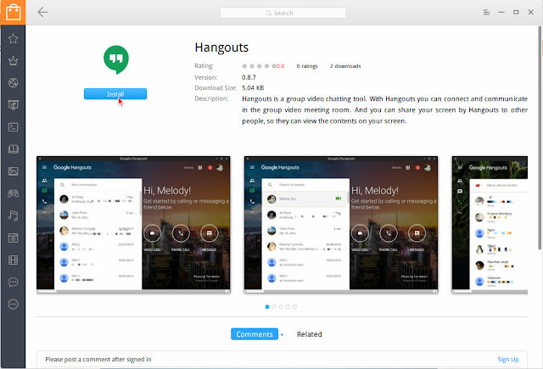543x369 pixels.
Task: Click the page vertical scrollbar
Action: coord(540,137)
